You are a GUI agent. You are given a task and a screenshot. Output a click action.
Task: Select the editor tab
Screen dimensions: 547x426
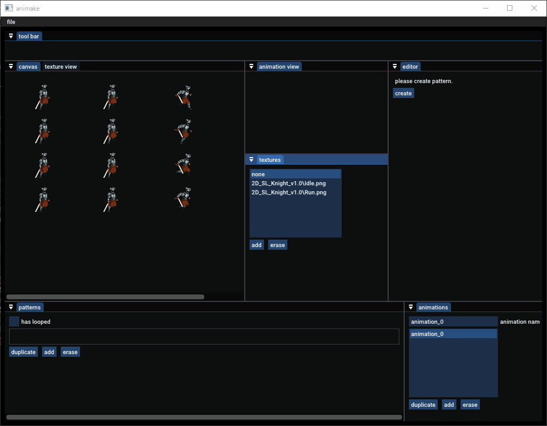(411, 67)
